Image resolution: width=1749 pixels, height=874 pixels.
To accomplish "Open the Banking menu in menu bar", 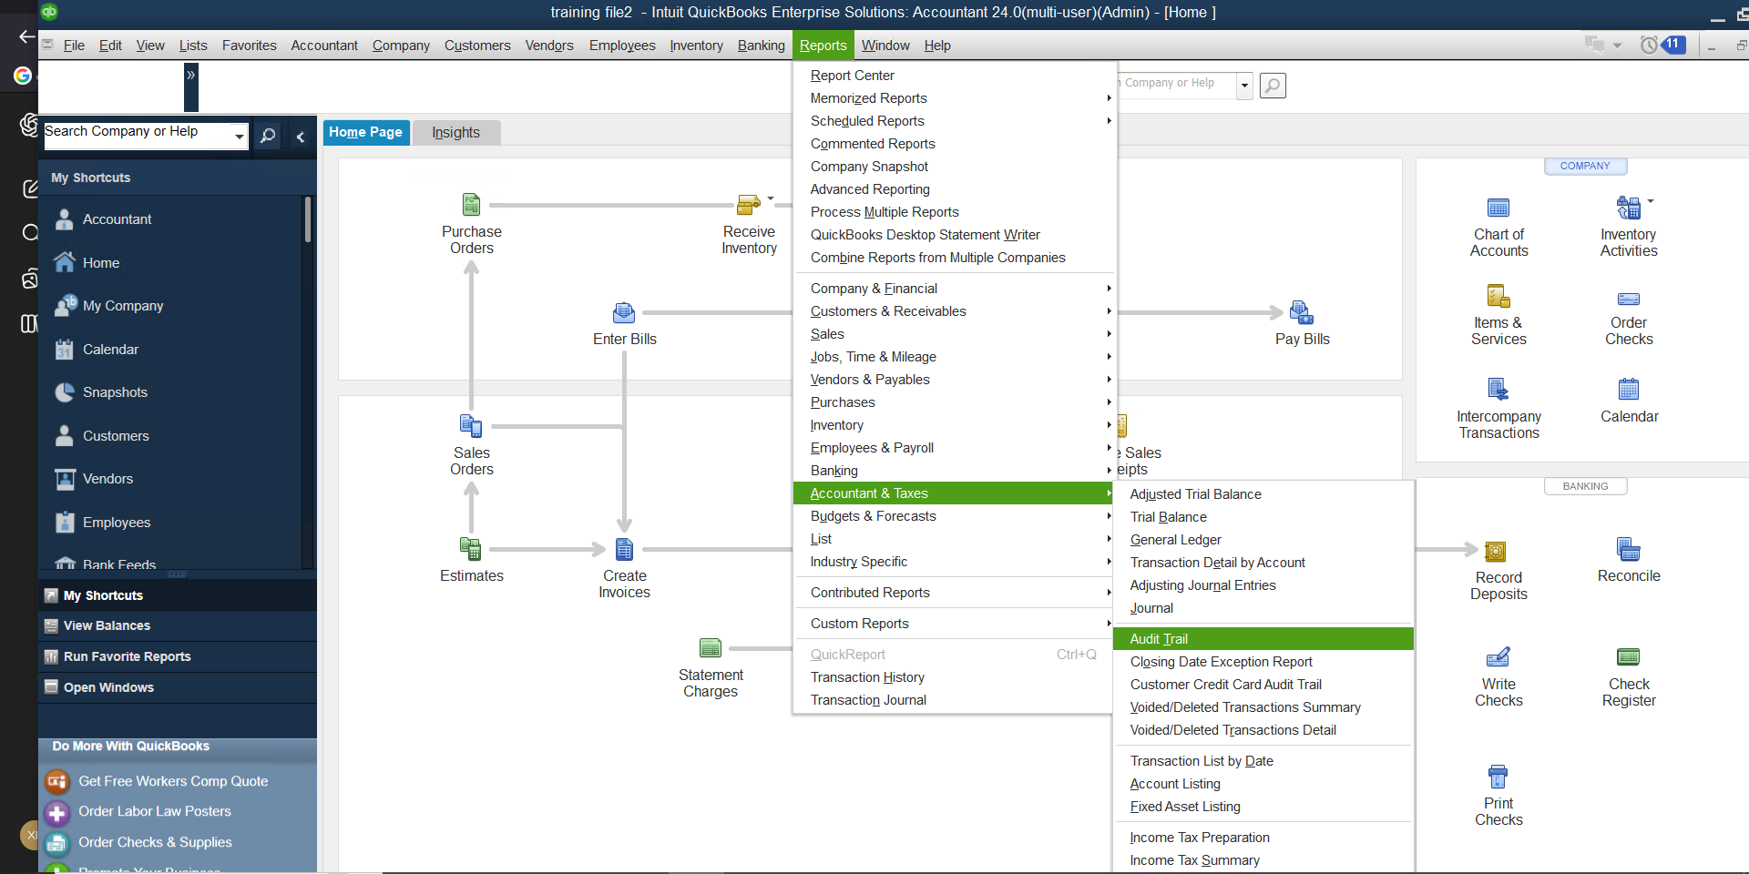I will (x=761, y=46).
